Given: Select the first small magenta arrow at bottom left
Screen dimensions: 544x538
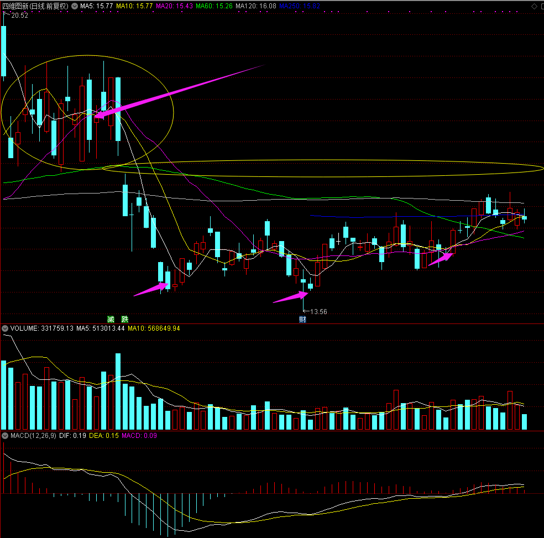Looking at the screenshot, I should (x=151, y=289).
